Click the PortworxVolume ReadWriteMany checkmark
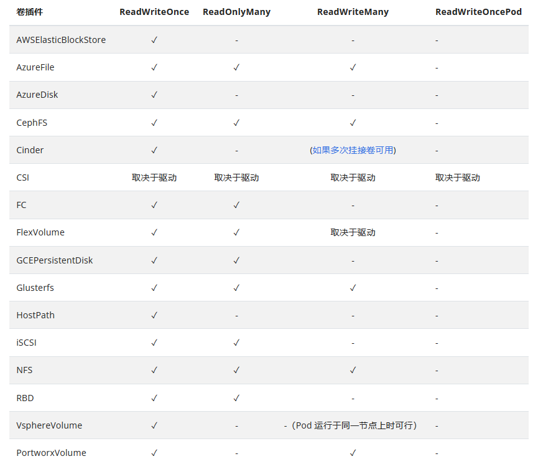 point(353,453)
